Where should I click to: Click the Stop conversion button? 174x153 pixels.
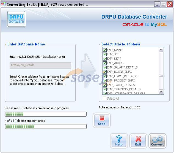(x=102, y=120)
